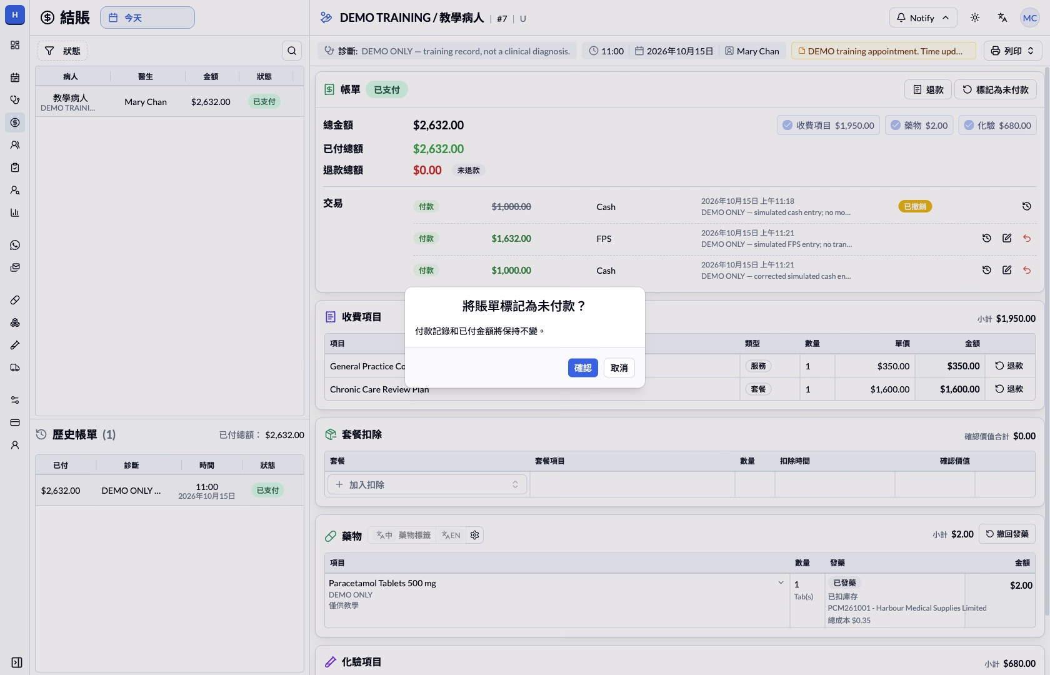The image size is (1050, 675).
Task: View history of the cancelled $1,000.00 transaction
Action: pyautogui.click(x=1026, y=206)
